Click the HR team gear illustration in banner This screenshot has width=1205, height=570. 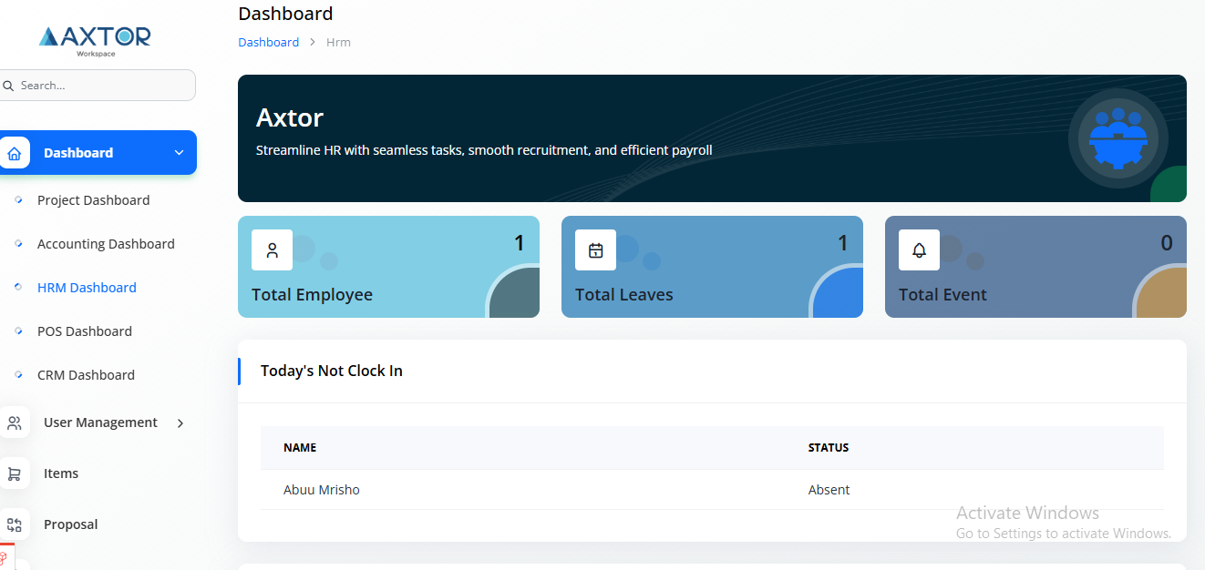(x=1117, y=137)
